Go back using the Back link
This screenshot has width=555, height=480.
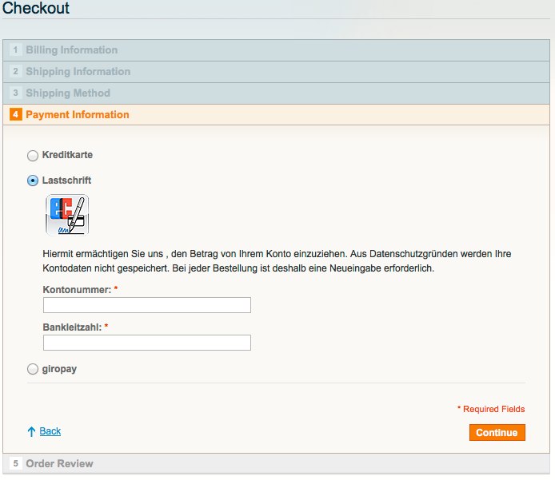tap(50, 431)
